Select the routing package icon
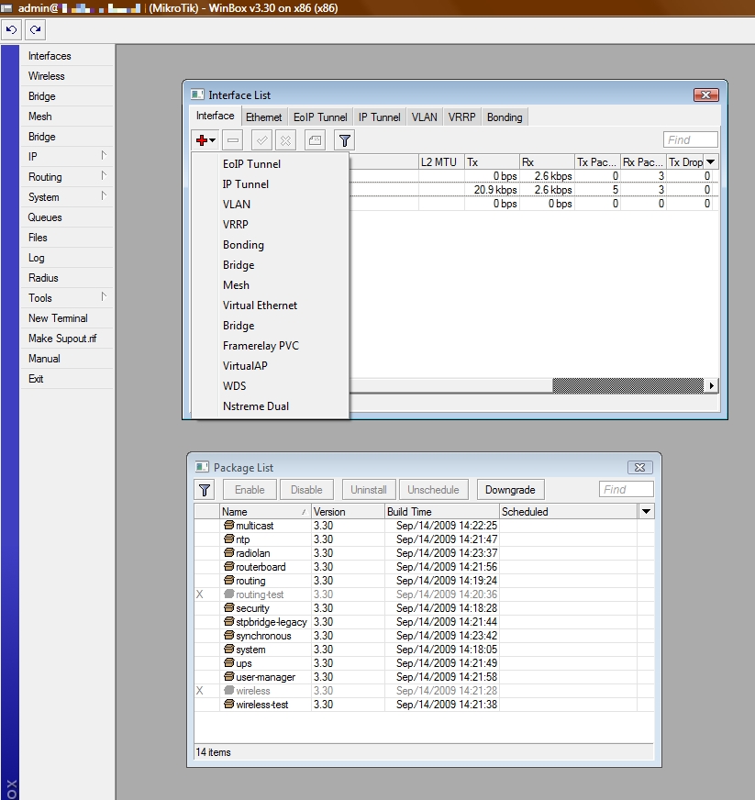 pyautogui.click(x=229, y=580)
